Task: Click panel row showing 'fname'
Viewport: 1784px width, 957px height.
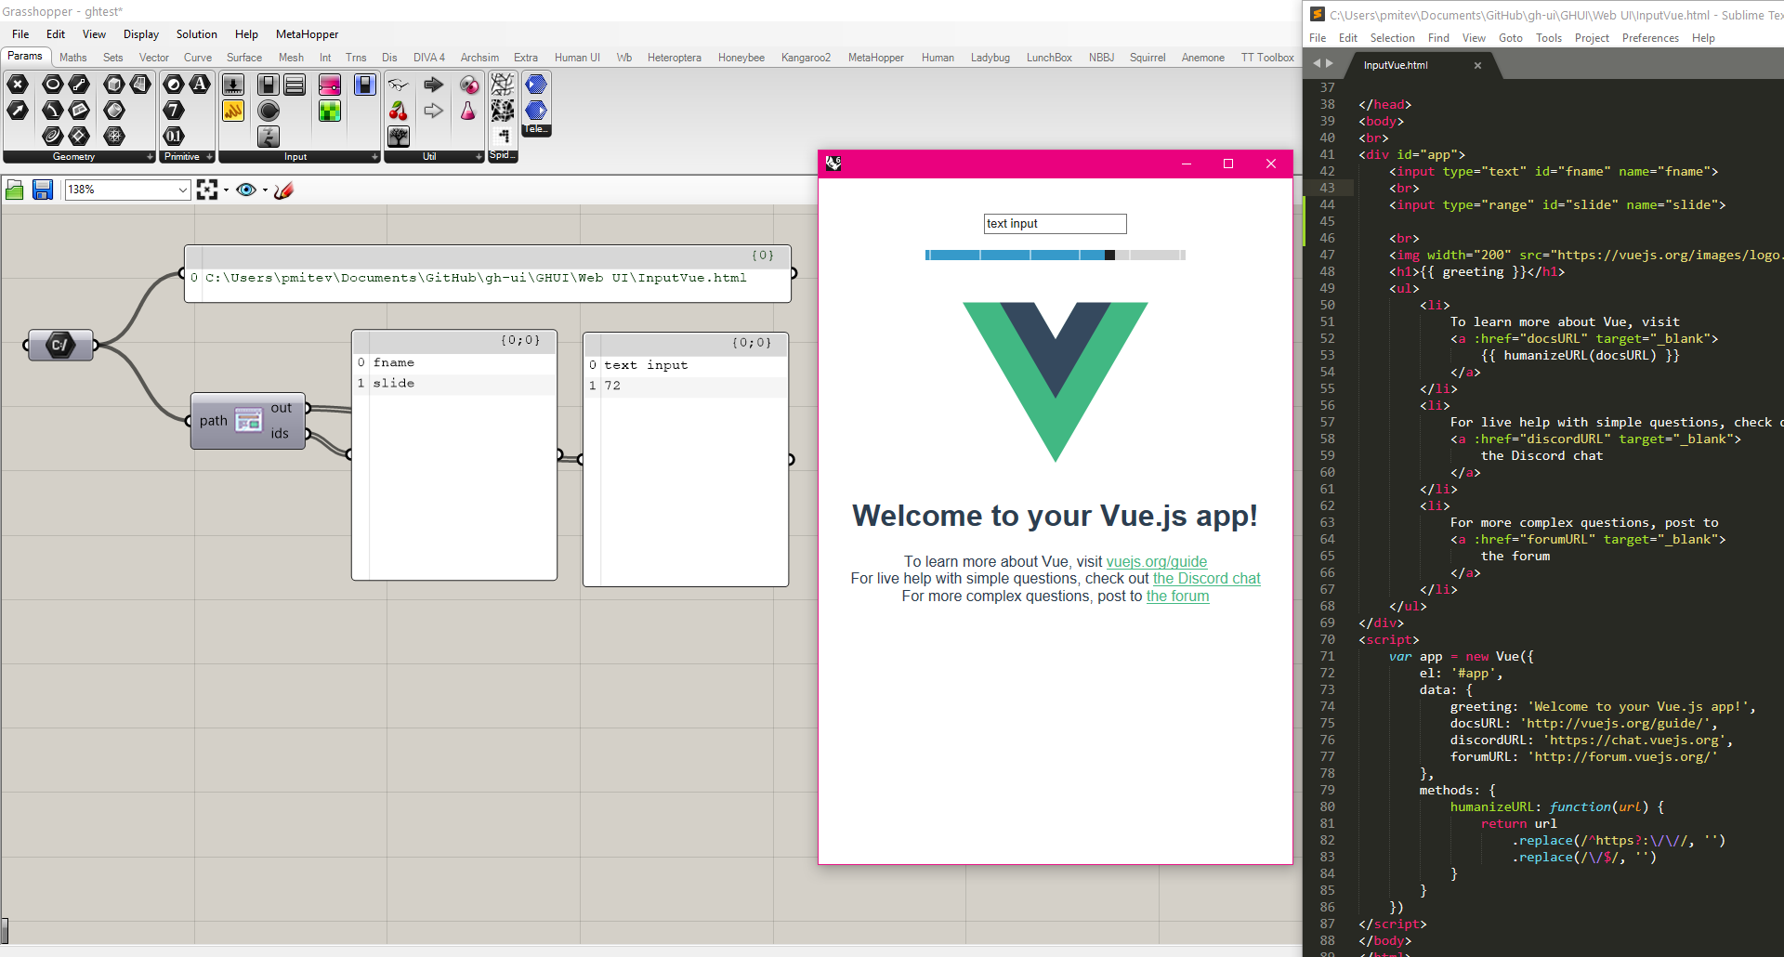Action: pyautogui.click(x=454, y=362)
